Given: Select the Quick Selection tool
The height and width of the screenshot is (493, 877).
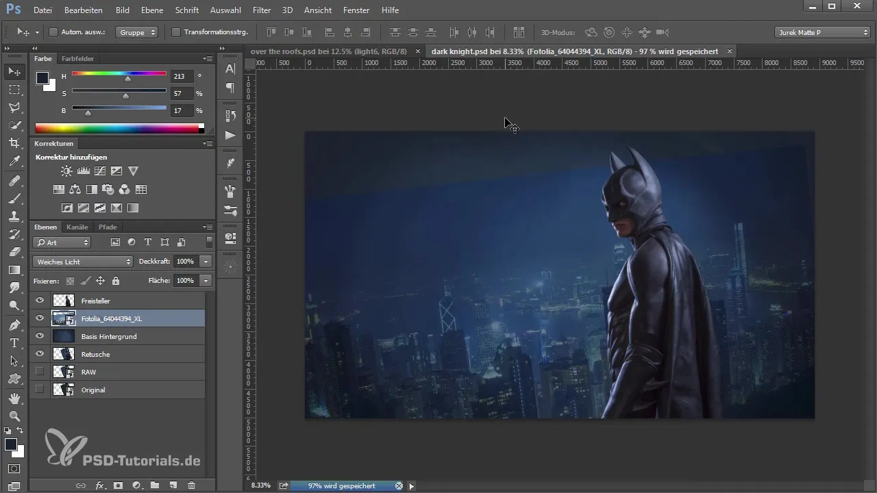Looking at the screenshot, I should tap(14, 125).
